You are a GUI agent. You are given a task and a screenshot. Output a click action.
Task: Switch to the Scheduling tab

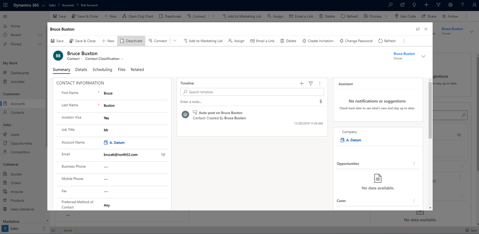point(102,69)
